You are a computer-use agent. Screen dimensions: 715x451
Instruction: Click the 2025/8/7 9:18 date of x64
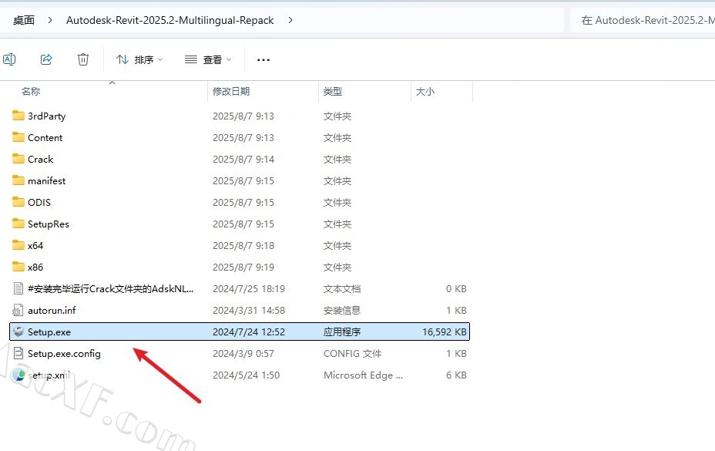(x=243, y=246)
